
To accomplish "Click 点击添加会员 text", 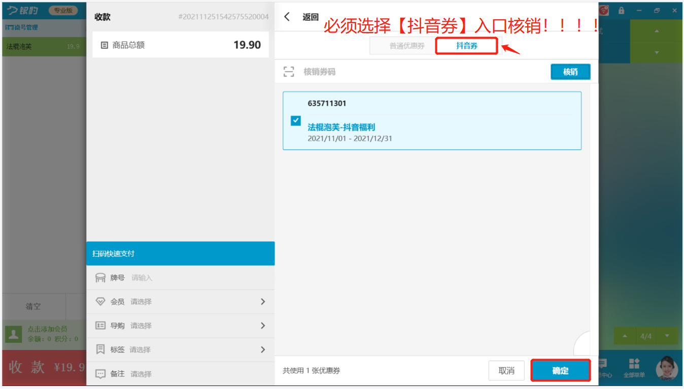I will [x=47, y=329].
